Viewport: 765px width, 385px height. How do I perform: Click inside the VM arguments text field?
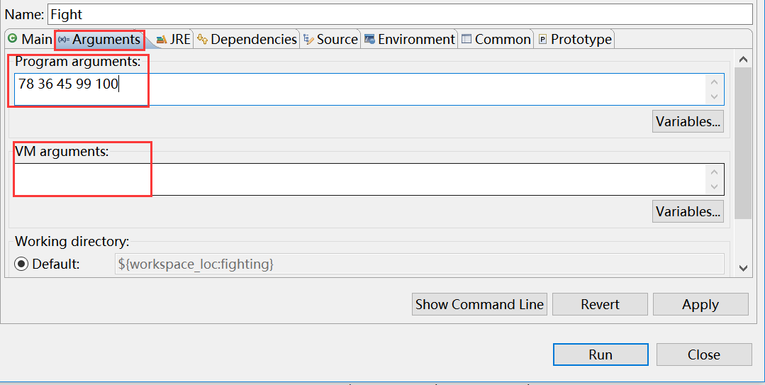pyautogui.click(x=354, y=179)
